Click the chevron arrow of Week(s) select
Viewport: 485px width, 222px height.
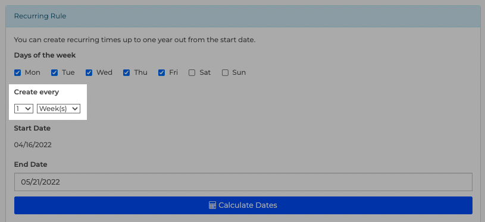click(74, 109)
